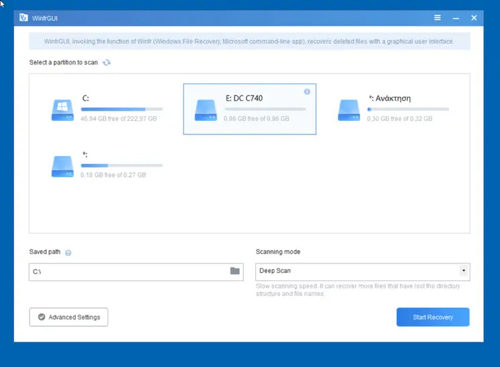The image size is (500, 367).
Task: Click the Deep Scan combo box
Action: [362, 272]
